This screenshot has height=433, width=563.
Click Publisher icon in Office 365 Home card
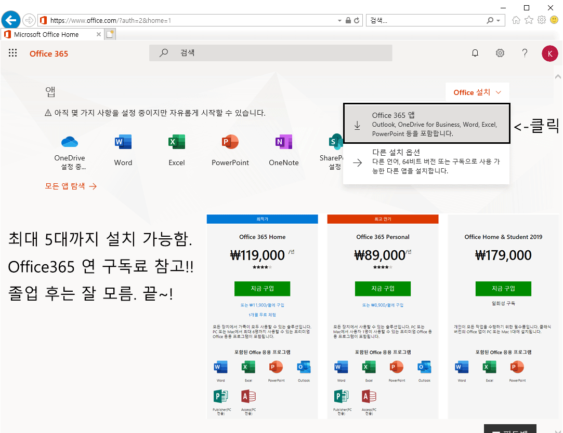tap(220, 397)
